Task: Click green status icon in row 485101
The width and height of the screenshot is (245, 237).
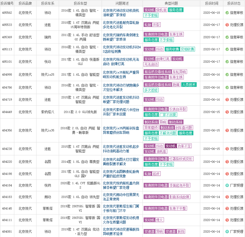Action: coord(227,62)
